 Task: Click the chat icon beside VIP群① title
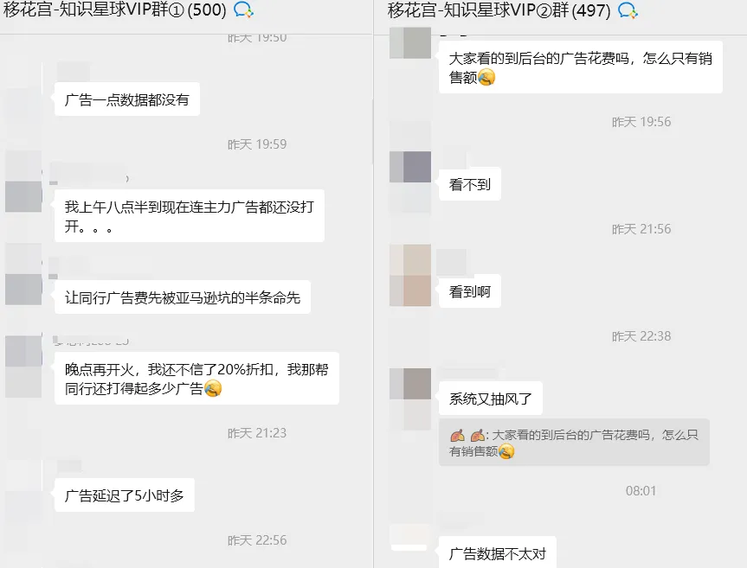tap(243, 10)
